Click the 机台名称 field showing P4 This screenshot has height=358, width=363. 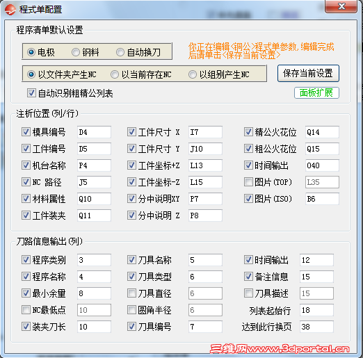[94, 165]
